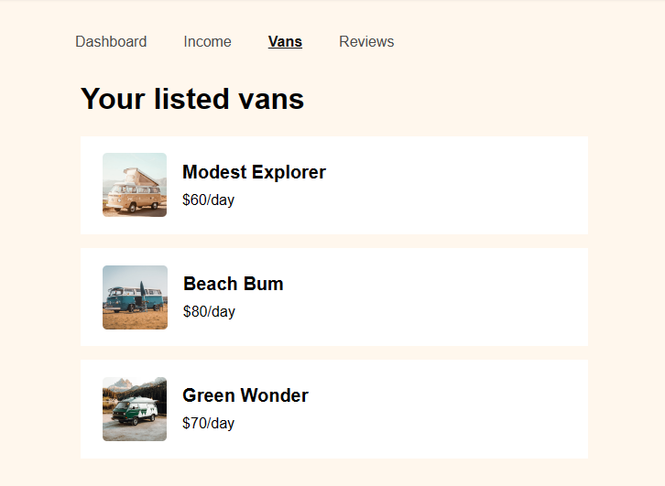Click the $70/day price text
Viewport: 665px width, 486px height.
[x=208, y=423]
